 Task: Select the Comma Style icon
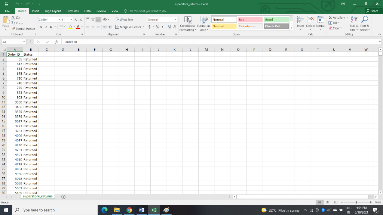[162, 27]
